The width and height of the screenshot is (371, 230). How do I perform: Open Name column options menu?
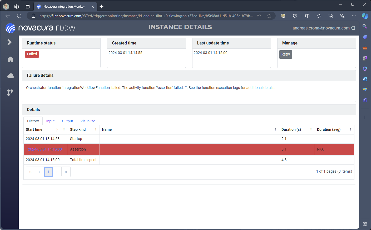click(x=275, y=130)
